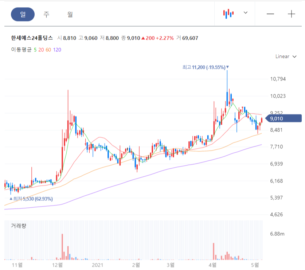Switch to the weekly 주 chart tab

point(46,14)
